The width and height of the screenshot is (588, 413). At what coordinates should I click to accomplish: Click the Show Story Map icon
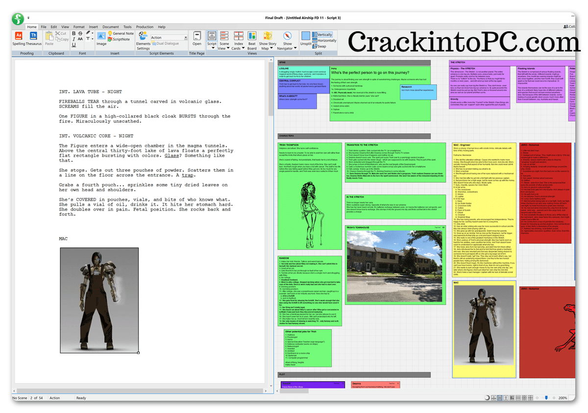(268, 36)
